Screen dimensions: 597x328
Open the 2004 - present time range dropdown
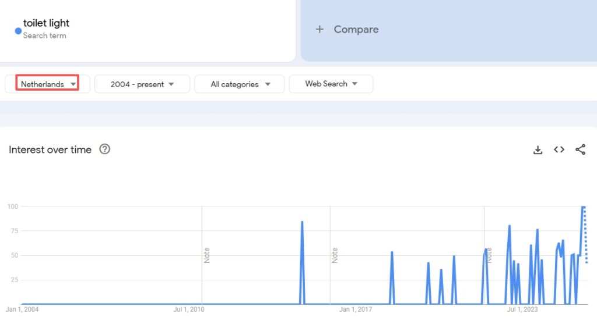pyautogui.click(x=142, y=84)
